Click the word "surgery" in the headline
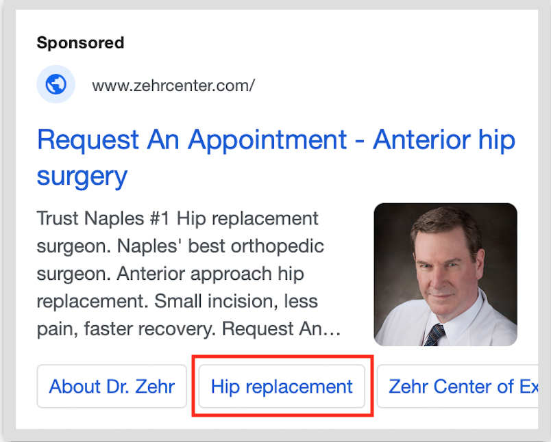 [x=82, y=176]
